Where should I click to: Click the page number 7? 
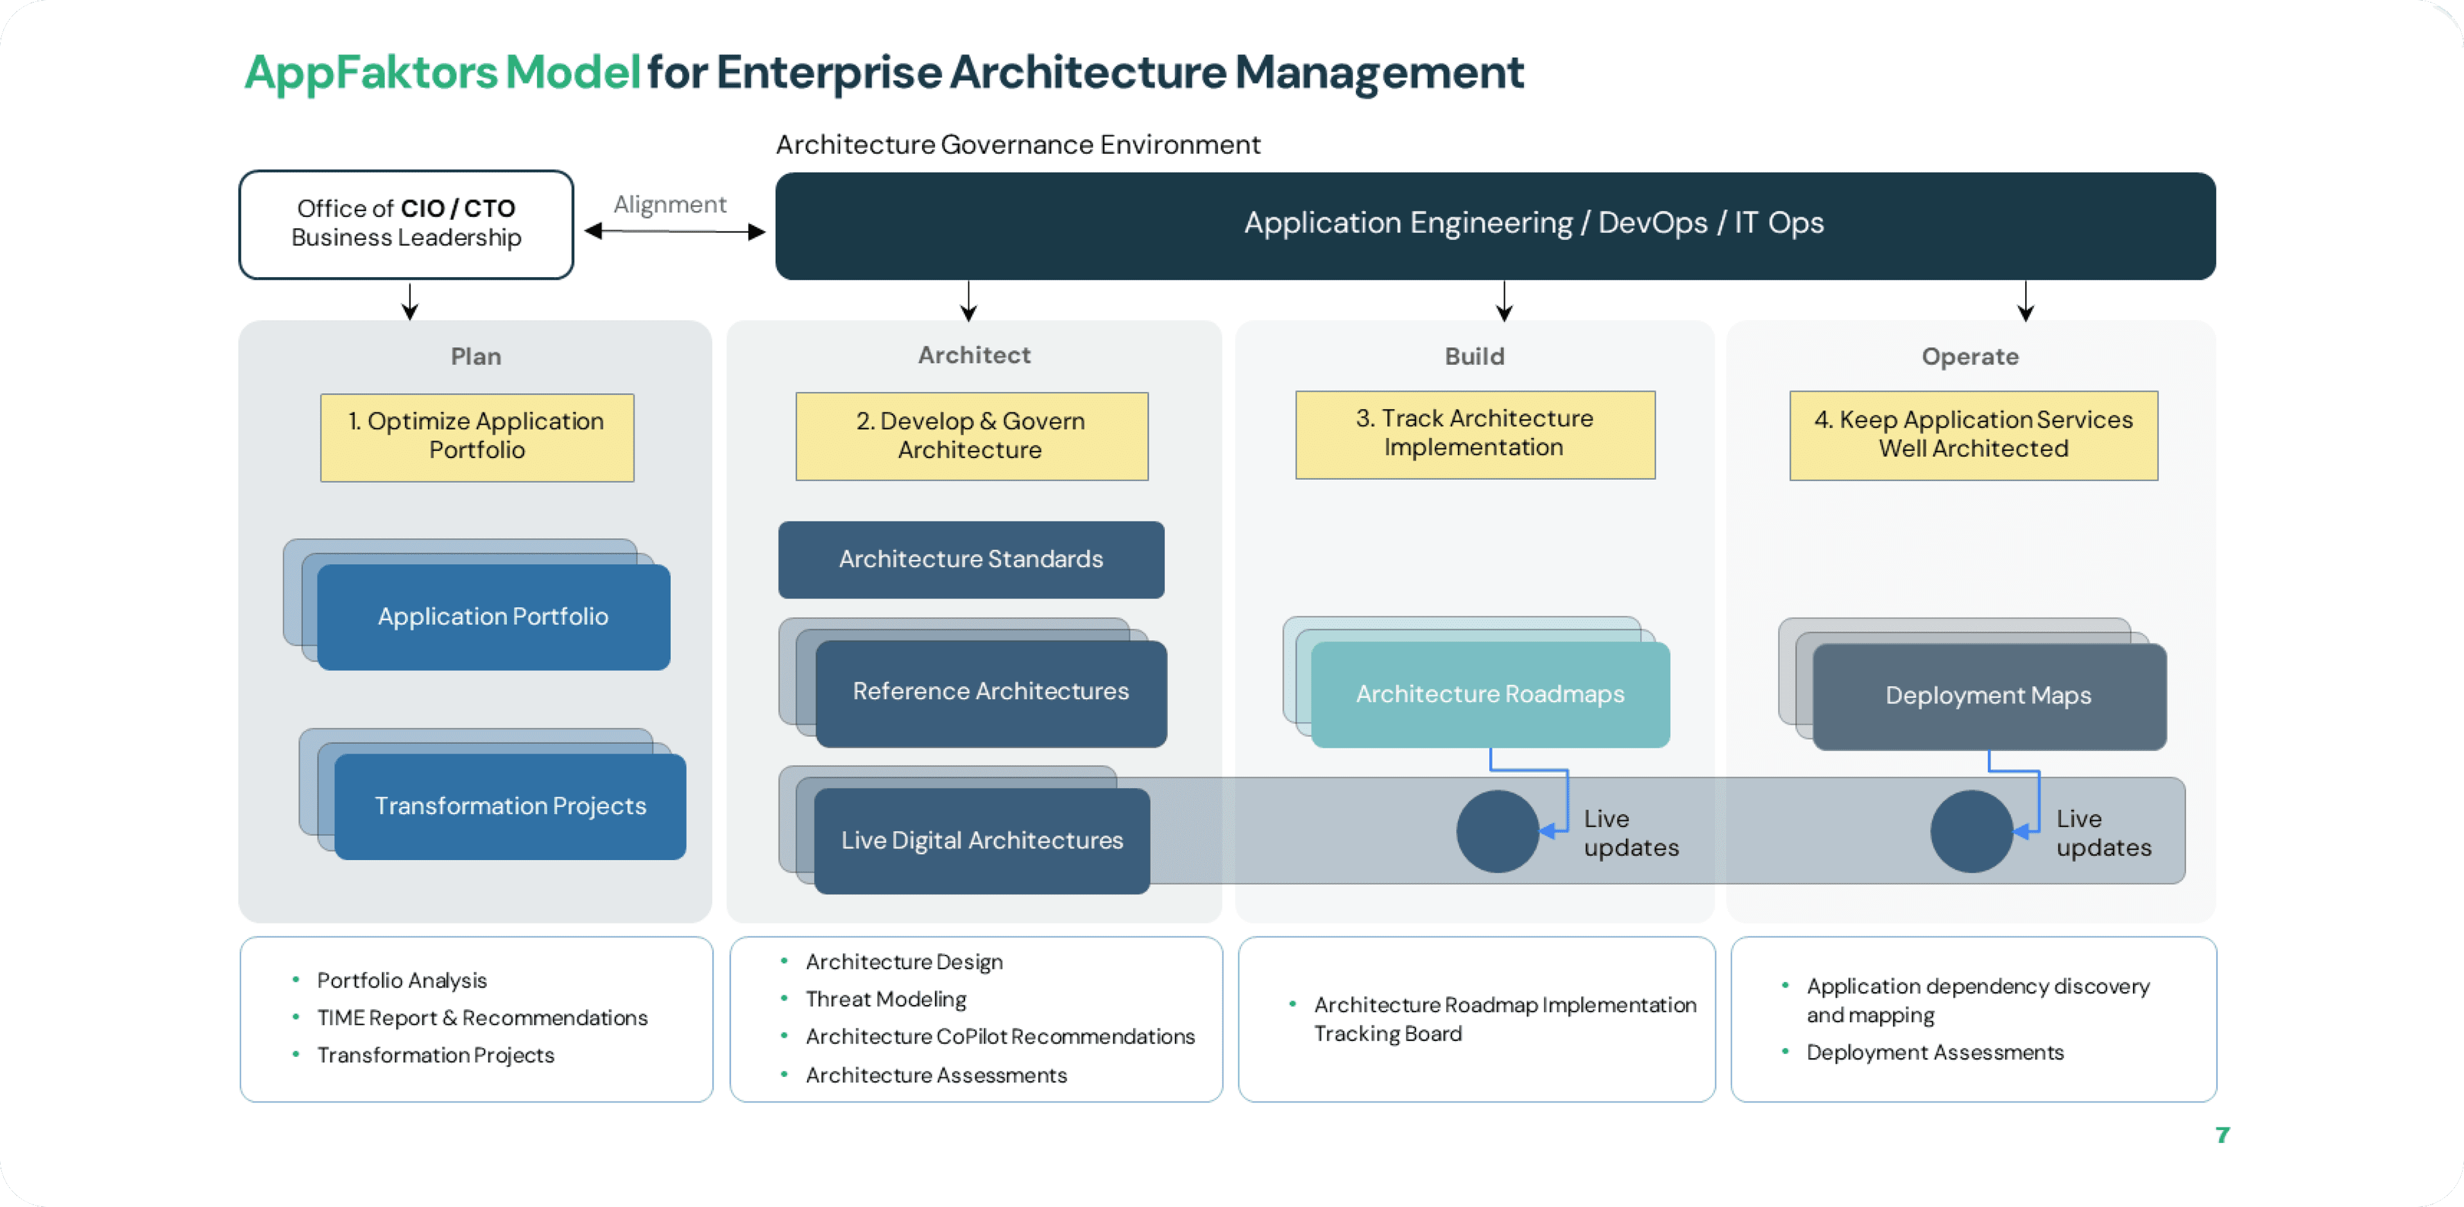click(2222, 1135)
